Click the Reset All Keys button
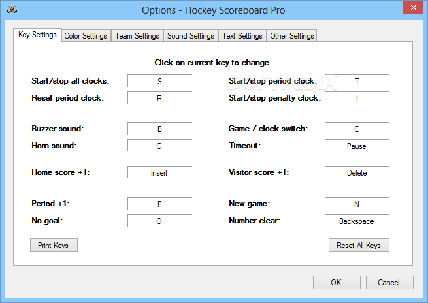Viewport: 428px width, 303px height. click(x=359, y=245)
